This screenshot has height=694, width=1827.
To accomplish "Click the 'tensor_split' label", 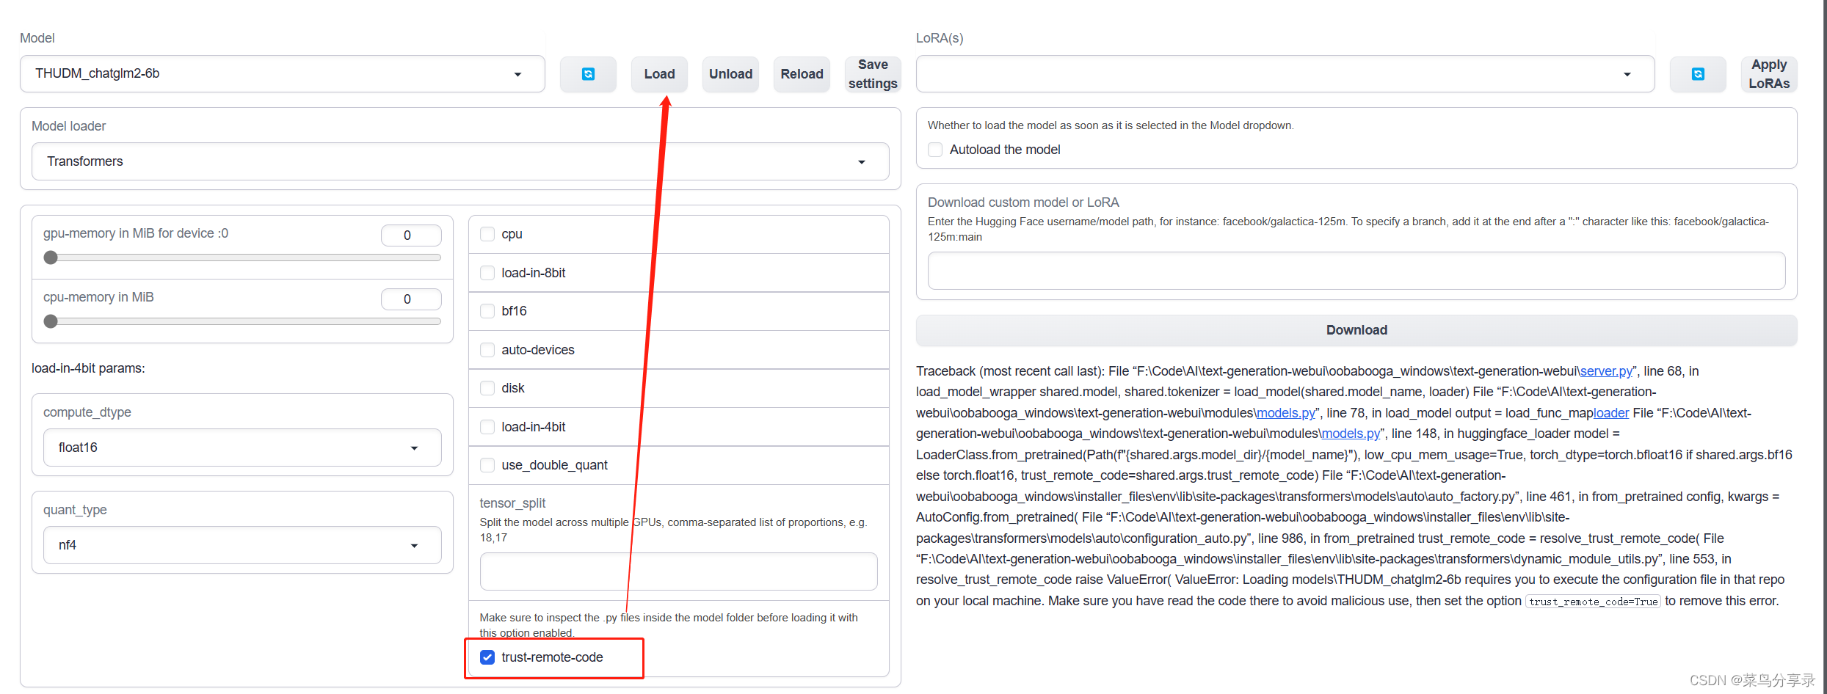I will [512, 503].
